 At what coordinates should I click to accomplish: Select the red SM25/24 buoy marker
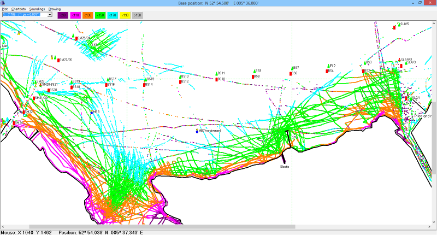click(x=77, y=38)
